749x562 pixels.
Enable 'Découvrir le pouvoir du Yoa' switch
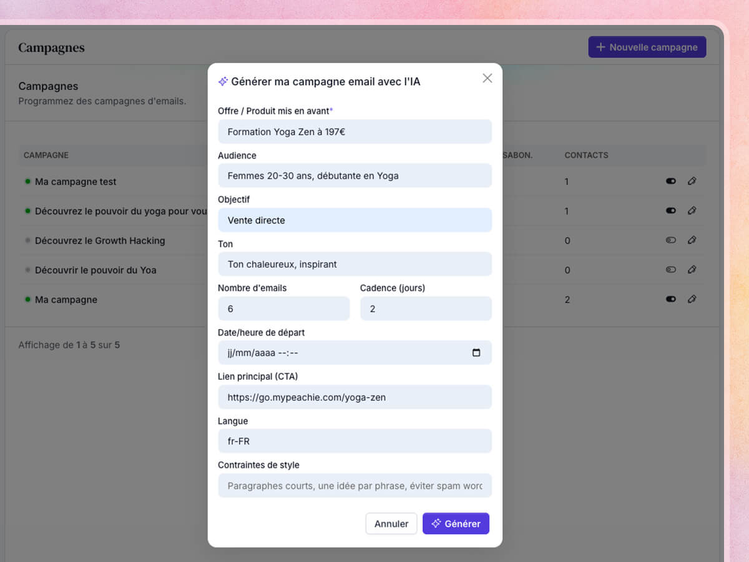[671, 270]
